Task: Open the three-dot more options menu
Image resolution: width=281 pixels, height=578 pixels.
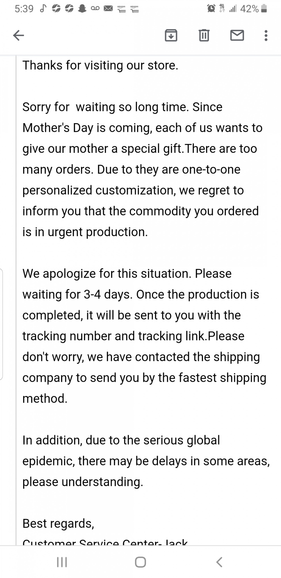Action: (x=266, y=35)
